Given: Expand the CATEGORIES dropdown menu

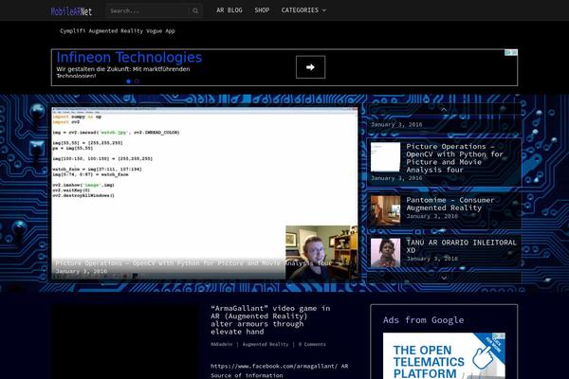Looking at the screenshot, I should [x=303, y=10].
